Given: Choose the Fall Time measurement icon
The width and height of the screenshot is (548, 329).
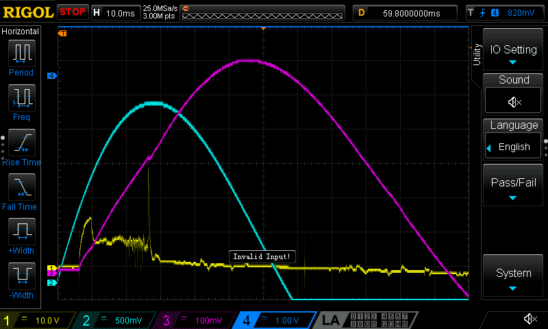Looking at the screenshot, I should (21, 187).
